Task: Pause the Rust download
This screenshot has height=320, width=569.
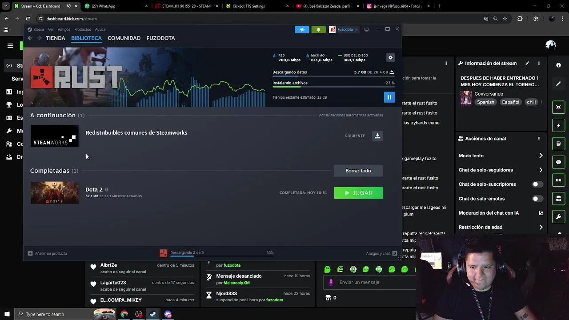Action: 389,97
